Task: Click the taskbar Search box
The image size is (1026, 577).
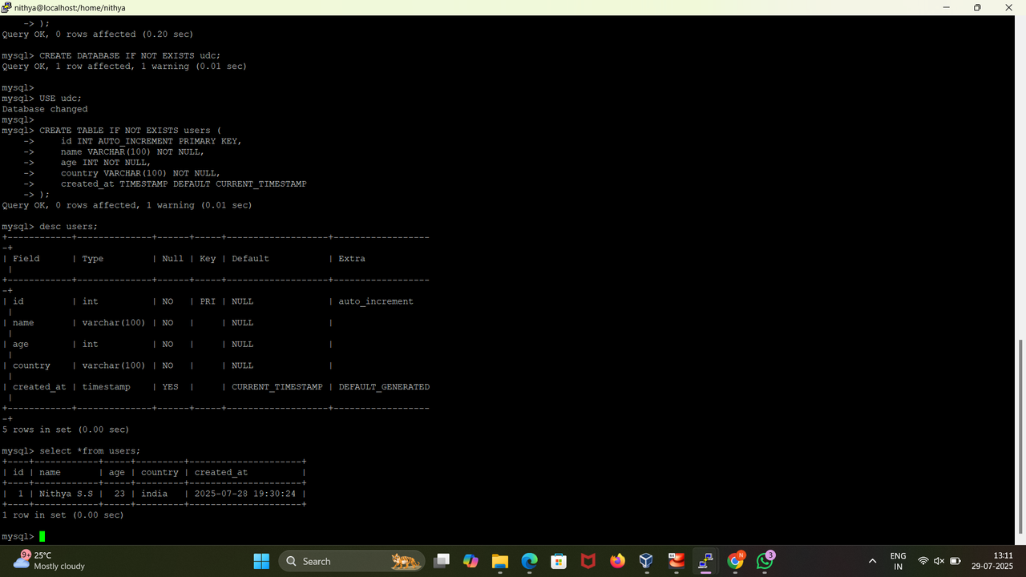Action: point(352,561)
